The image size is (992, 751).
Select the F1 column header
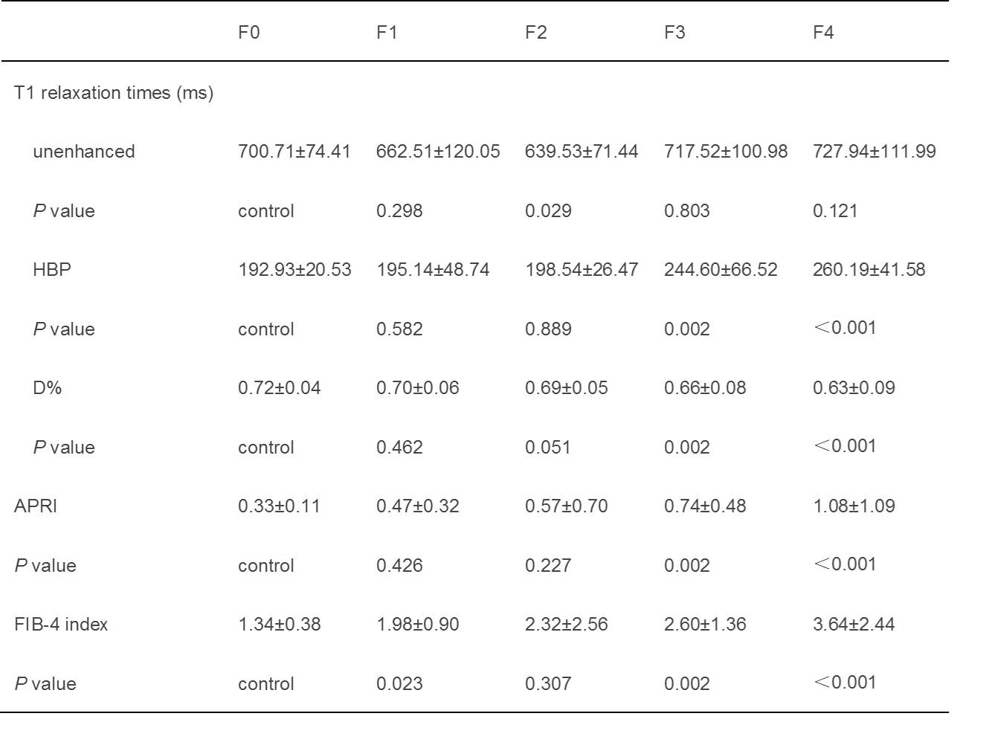[387, 33]
